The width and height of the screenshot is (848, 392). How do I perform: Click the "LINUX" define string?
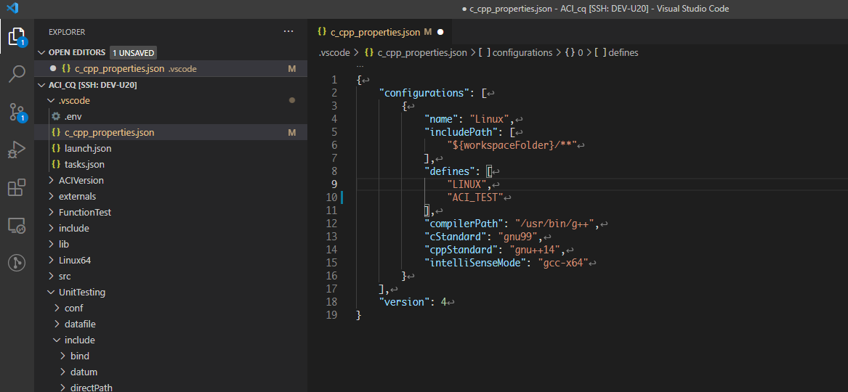point(468,184)
